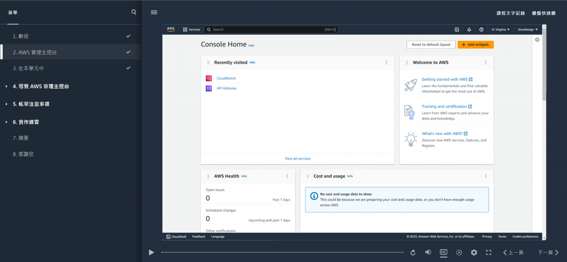
Task: Open Welcome to AWS widget options menu
Action: tap(486, 62)
